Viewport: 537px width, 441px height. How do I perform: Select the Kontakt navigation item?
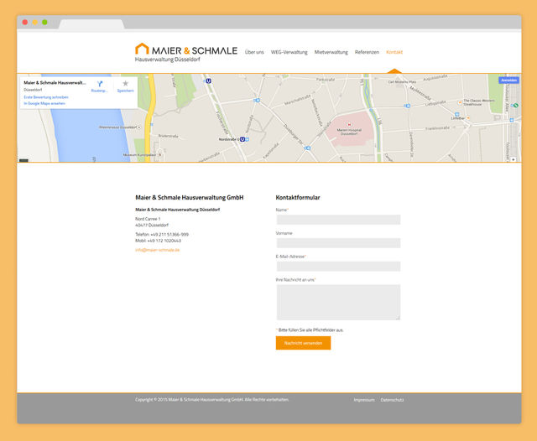pos(394,52)
